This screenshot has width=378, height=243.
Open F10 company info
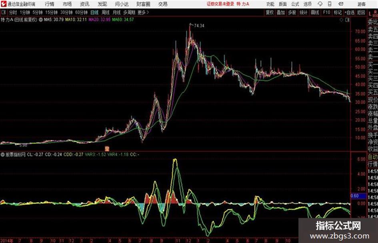click(x=326, y=12)
